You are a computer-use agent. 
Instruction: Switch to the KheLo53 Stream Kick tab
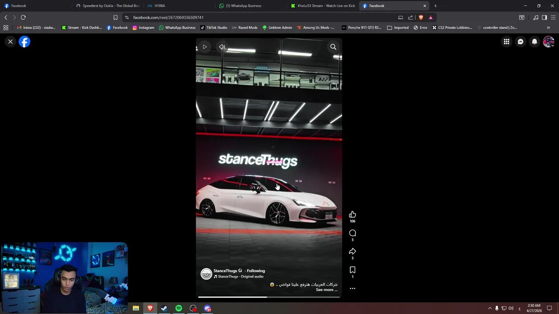(322, 6)
